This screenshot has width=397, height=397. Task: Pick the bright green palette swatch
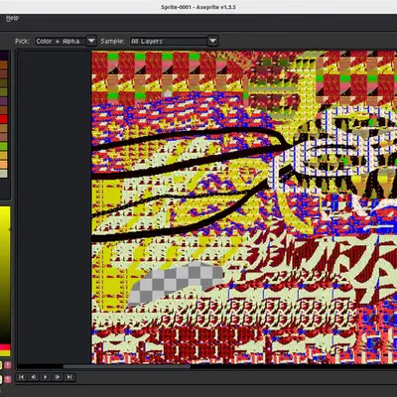click(x=4, y=146)
